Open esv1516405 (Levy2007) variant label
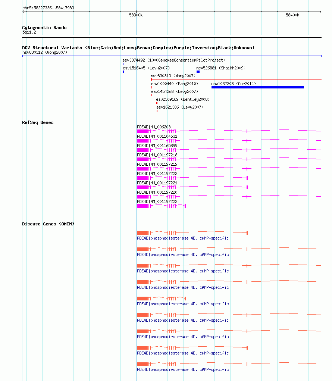Viewport: 332px width, 381px height. point(146,68)
